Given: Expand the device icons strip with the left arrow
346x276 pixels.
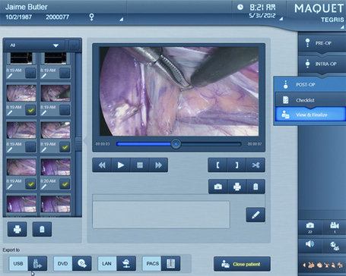Looking at the screenshot, I should [x=304, y=265].
